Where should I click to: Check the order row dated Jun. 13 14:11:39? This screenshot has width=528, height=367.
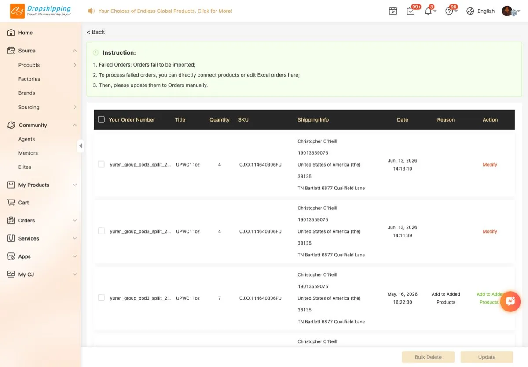click(x=101, y=231)
